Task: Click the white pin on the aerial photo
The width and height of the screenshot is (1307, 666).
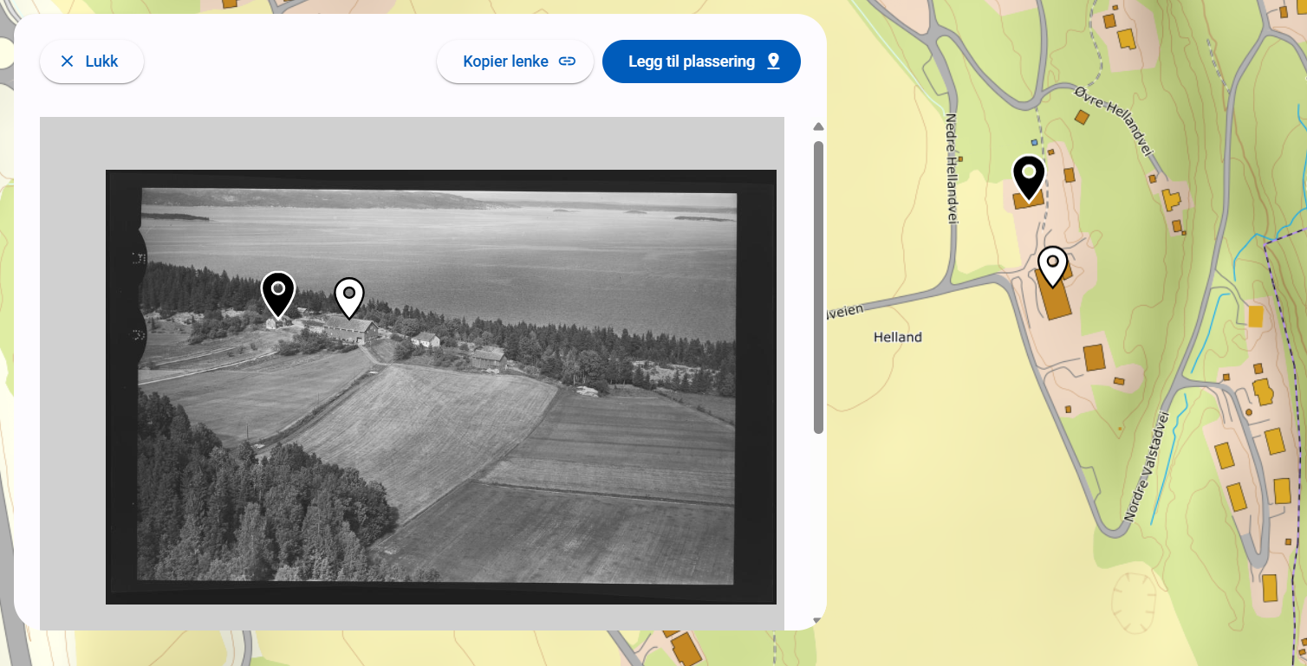Action: point(349,296)
